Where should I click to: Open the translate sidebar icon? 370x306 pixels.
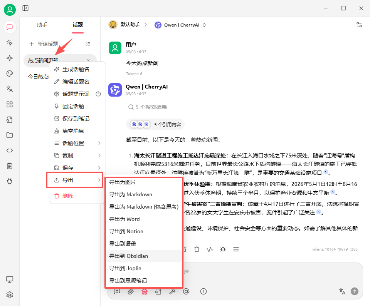point(10,89)
